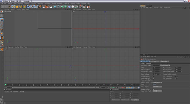
Task: Uncheck the Use Animation checkbox
Action: 154,77
